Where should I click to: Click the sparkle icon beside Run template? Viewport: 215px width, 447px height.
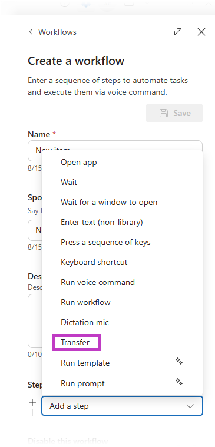pos(179,362)
